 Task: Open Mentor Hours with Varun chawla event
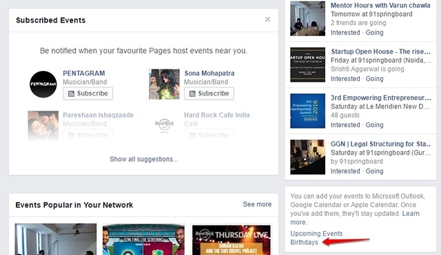pos(380,5)
